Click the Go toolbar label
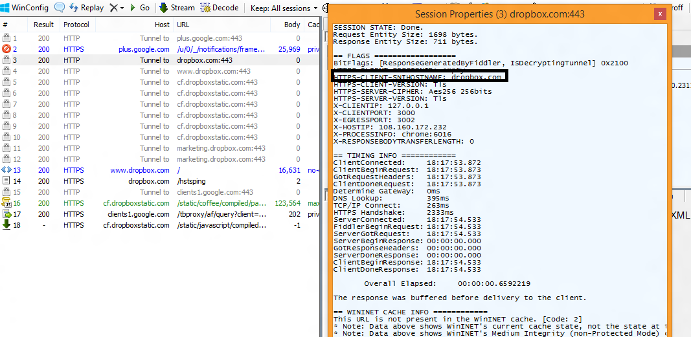Image resolution: width=691 pixels, height=337 pixels. point(144,8)
